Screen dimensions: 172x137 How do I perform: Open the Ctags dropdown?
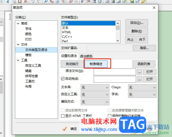[x=142, y=87]
